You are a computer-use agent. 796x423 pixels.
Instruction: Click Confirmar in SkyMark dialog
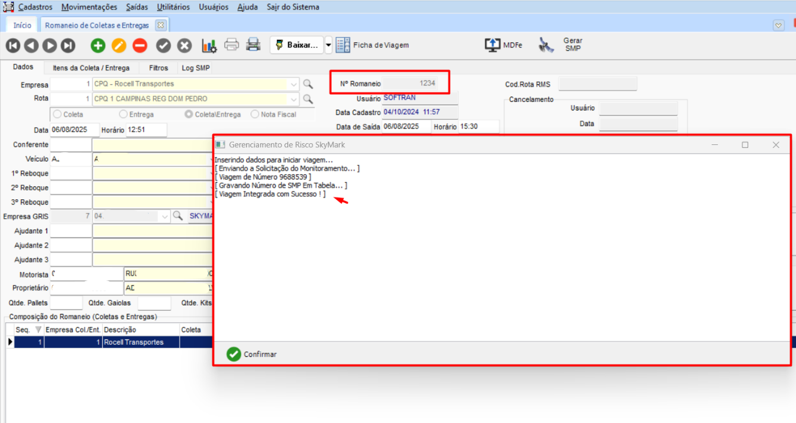point(252,354)
